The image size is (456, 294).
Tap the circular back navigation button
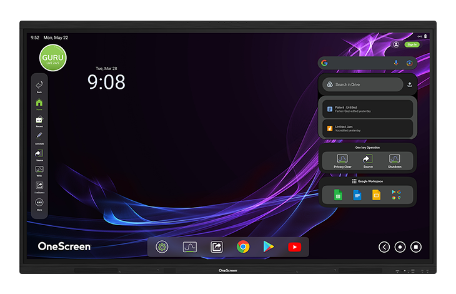(384, 247)
